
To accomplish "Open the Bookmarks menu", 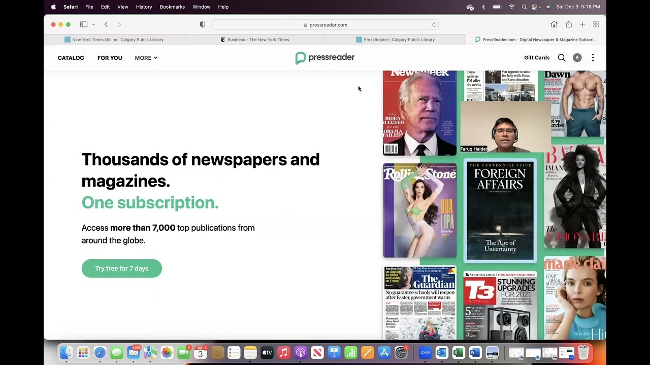I will click(x=172, y=7).
